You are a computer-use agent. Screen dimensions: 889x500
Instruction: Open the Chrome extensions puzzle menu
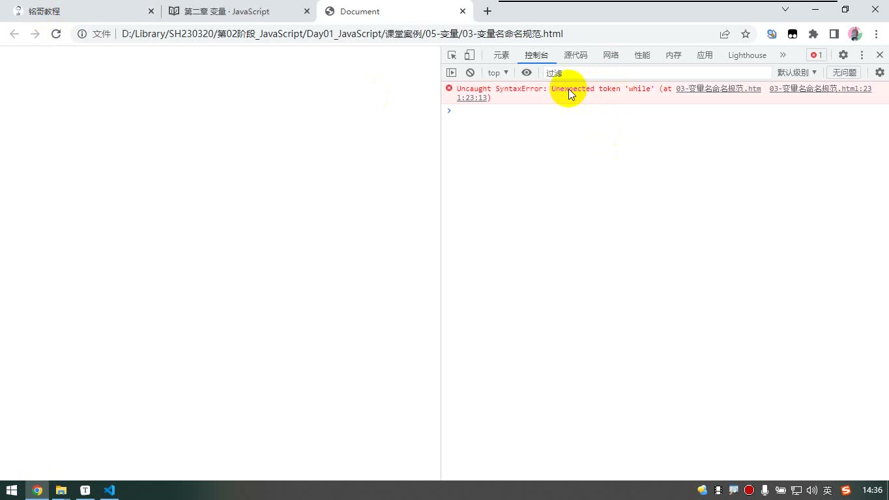point(813,34)
